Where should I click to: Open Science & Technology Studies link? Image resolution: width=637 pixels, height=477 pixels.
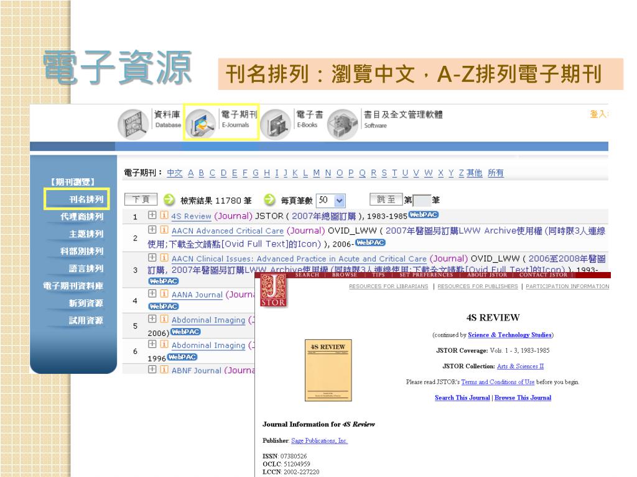pyautogui.click(x=509, y=335)
